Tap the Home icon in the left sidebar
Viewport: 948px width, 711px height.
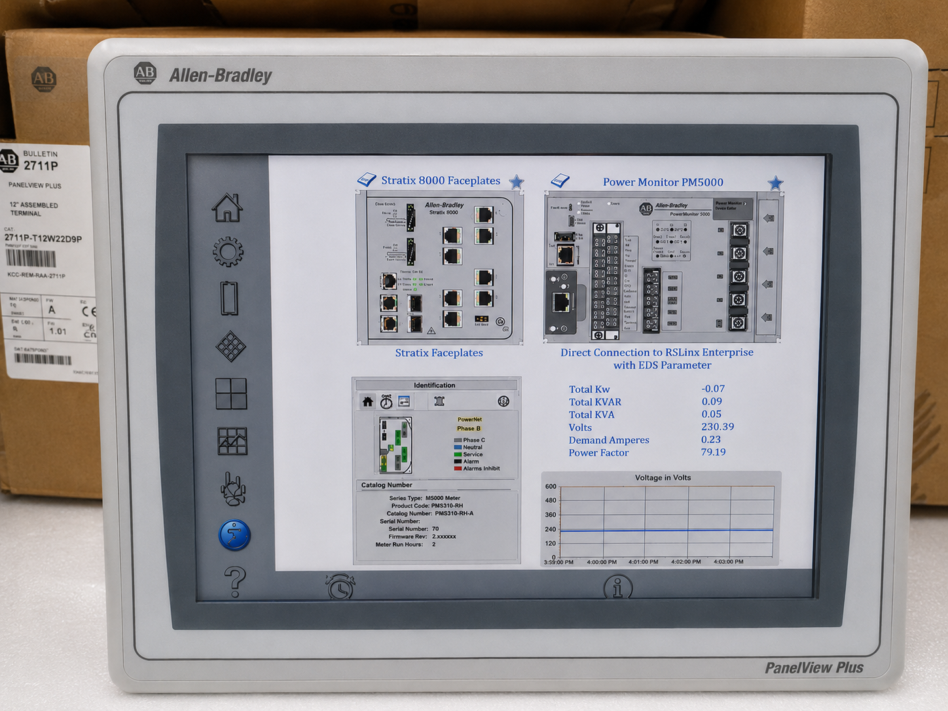point(227,208)
